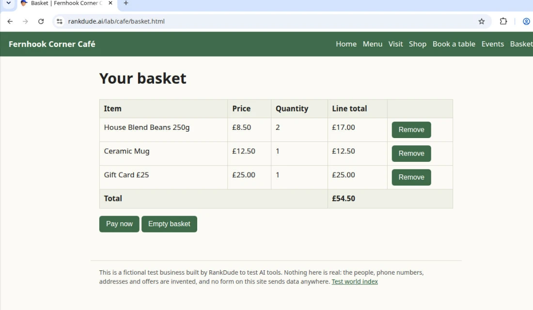The image size is (533, 310).
Task: Remove the Gift Card £25 item
Action: [x=411, y=177]
